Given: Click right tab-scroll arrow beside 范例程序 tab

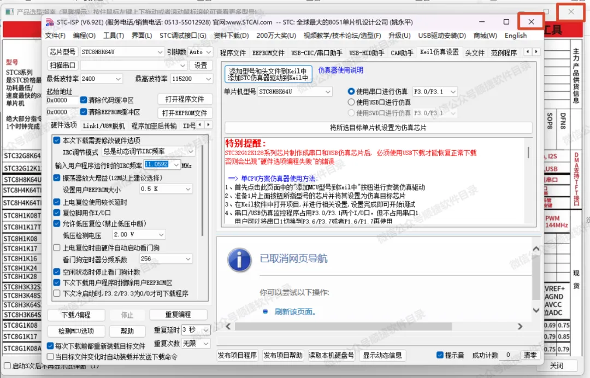Looking at the screenshot, I should click(536, 52).
